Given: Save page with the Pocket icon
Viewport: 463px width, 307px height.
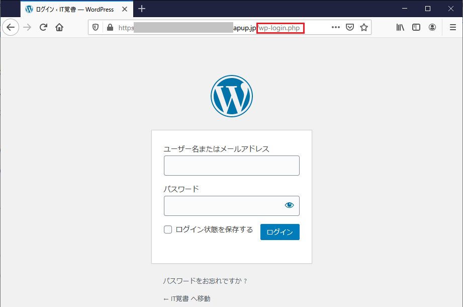Looking at the screenshot, I should (350, 28).
